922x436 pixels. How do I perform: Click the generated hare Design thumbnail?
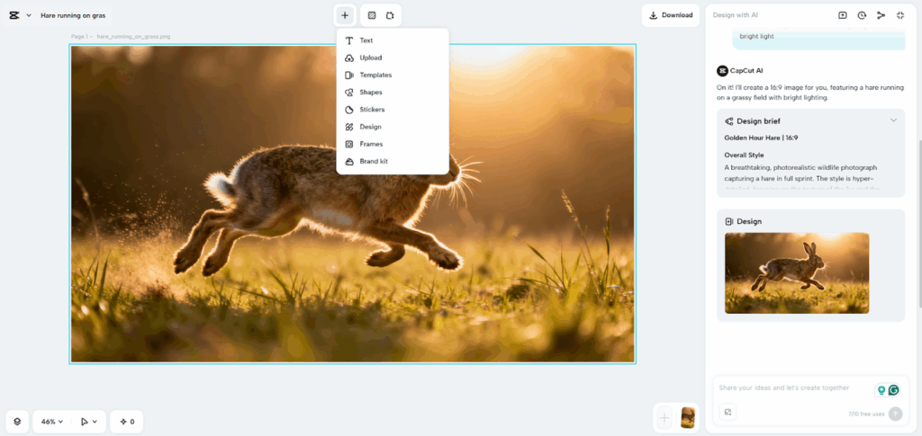coord(797,272)
